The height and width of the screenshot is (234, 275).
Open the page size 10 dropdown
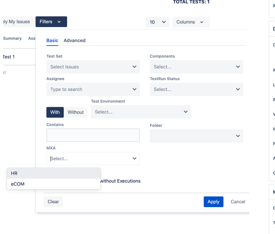point(157,22)
